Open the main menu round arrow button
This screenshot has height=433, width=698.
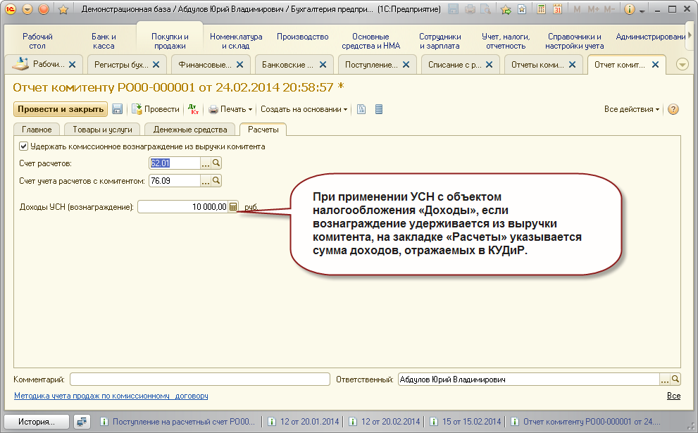(x=27, y=9)
